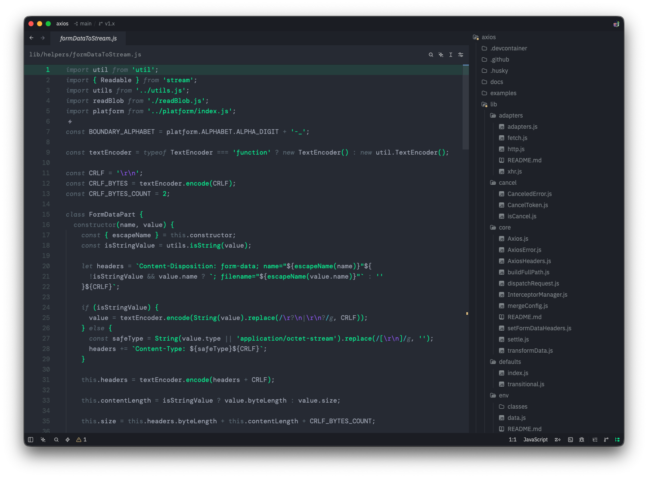The width and height of the screenshot is (648, 478).
Task: Click the lib/helpers/formDataToStream.js breadcrumb path
Action: 85,55
